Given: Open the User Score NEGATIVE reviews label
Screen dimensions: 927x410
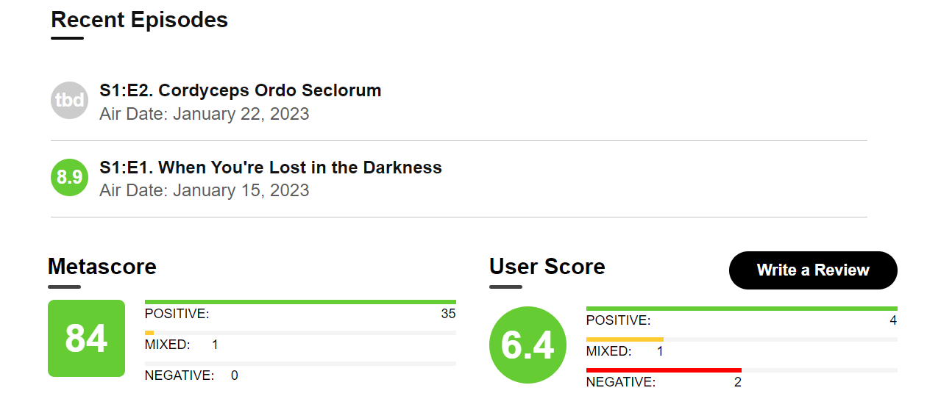Looking at the screenshot, I should (620, 382).
